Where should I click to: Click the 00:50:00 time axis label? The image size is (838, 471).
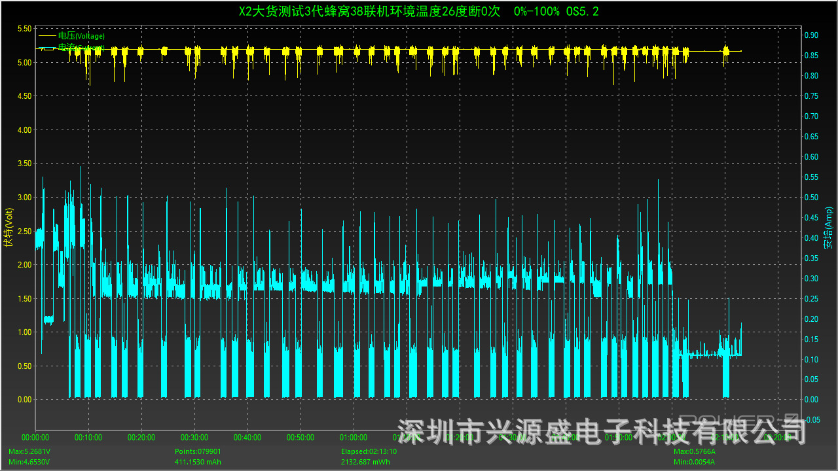[x=301, y=438]
